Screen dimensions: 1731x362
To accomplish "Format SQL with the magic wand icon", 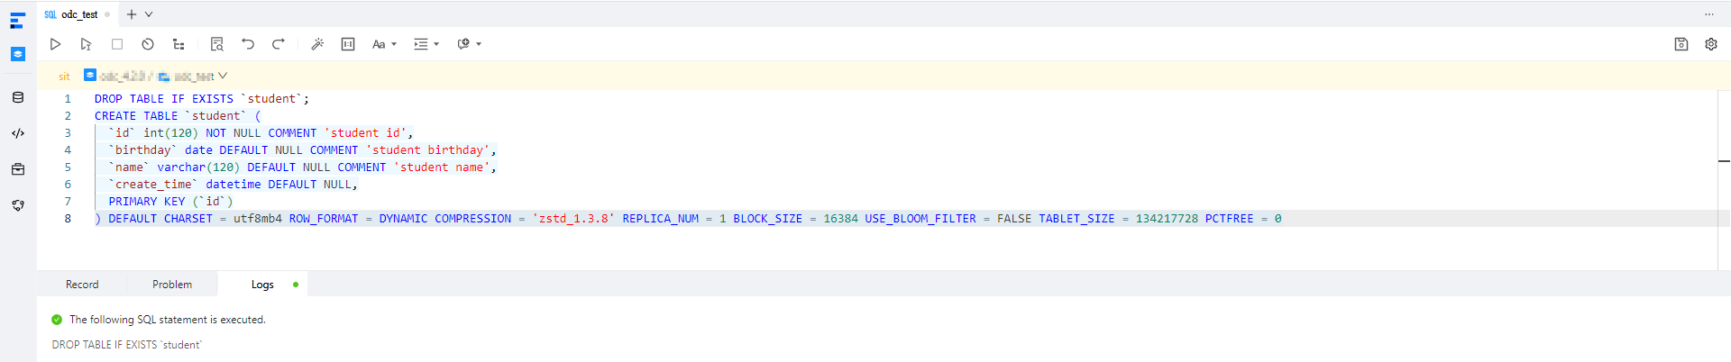I will tap(317, 44).
